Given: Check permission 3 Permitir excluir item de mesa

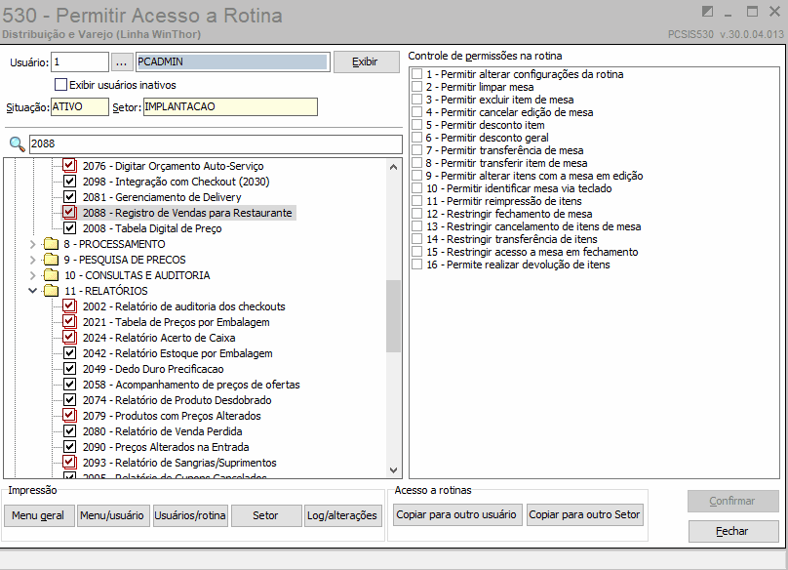Looking at the screenshot, I should pyautogui.click(x=416, y=100).
